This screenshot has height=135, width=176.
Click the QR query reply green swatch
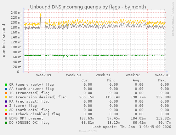[x=6, y=85]
